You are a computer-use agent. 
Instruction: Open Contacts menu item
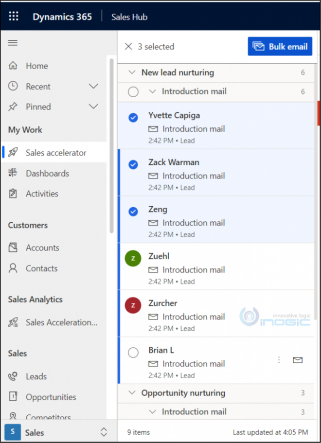pyautogui.click(x=53, y=268)
